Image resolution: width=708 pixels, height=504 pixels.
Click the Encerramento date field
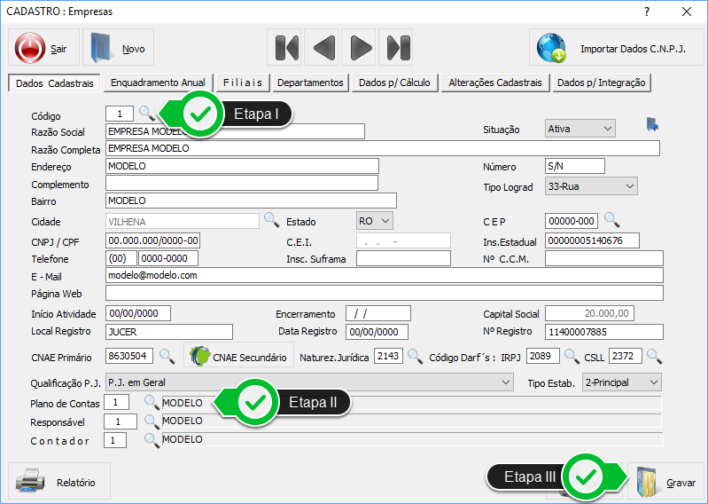click(378, 313)
